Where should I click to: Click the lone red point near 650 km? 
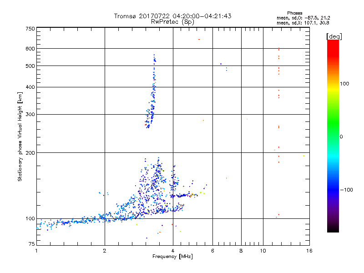coord(199,40)
